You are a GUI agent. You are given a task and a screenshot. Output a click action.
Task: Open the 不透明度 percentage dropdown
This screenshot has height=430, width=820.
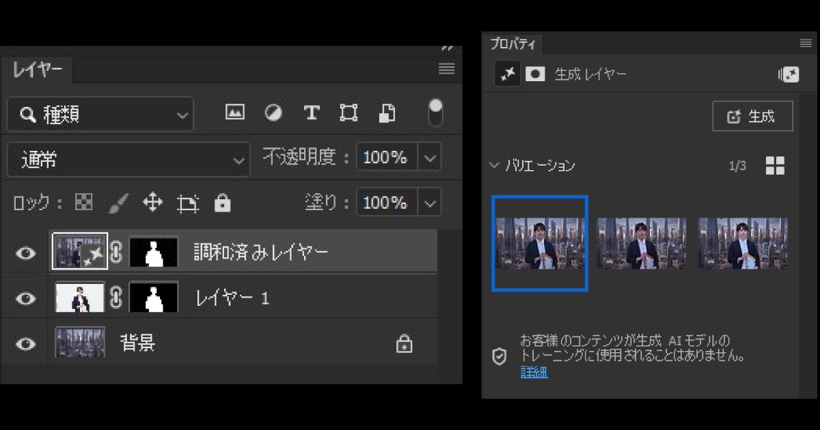click(x=429, y=157)
